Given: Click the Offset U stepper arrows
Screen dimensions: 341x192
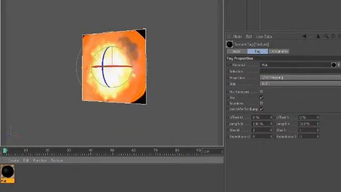Looking at the screenshot, I should pyautogui.click(x=271, y=117).
